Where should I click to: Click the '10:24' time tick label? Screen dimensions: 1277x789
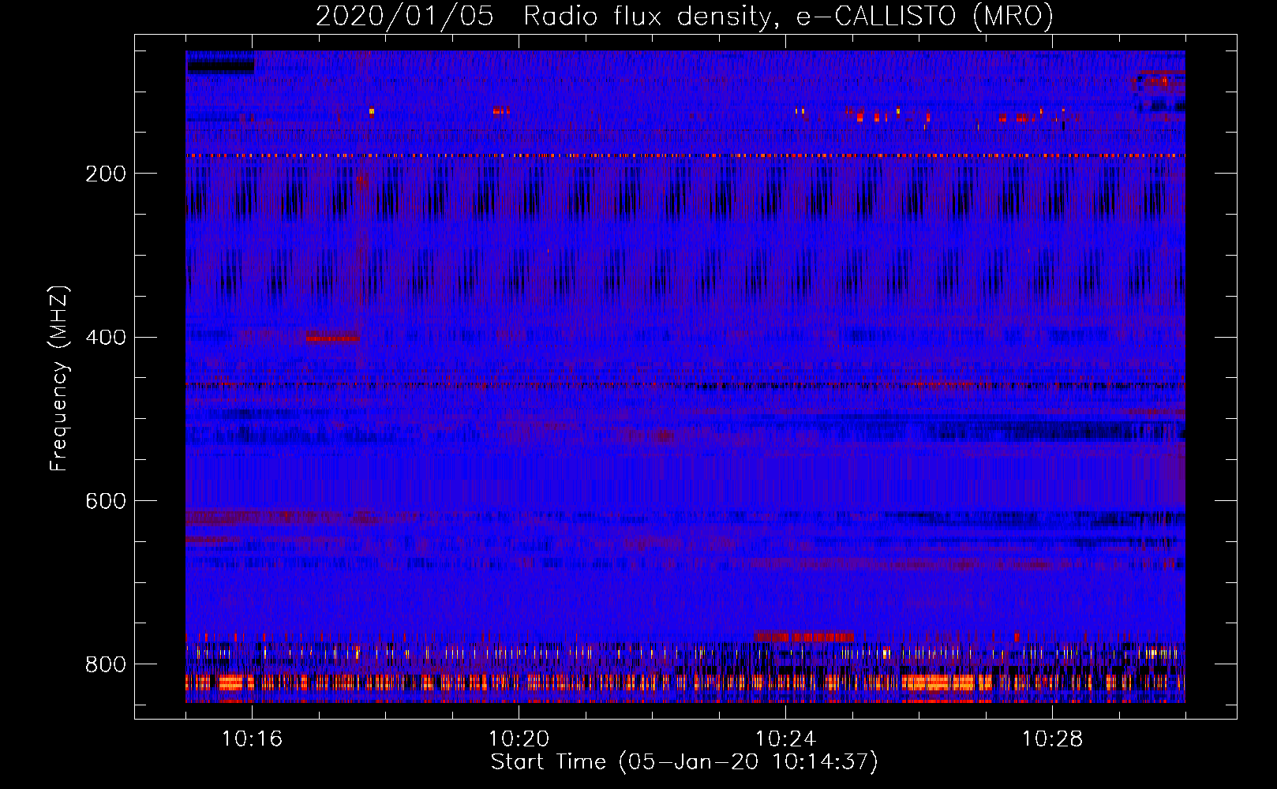pyautogui.click(x=785, y=739)
